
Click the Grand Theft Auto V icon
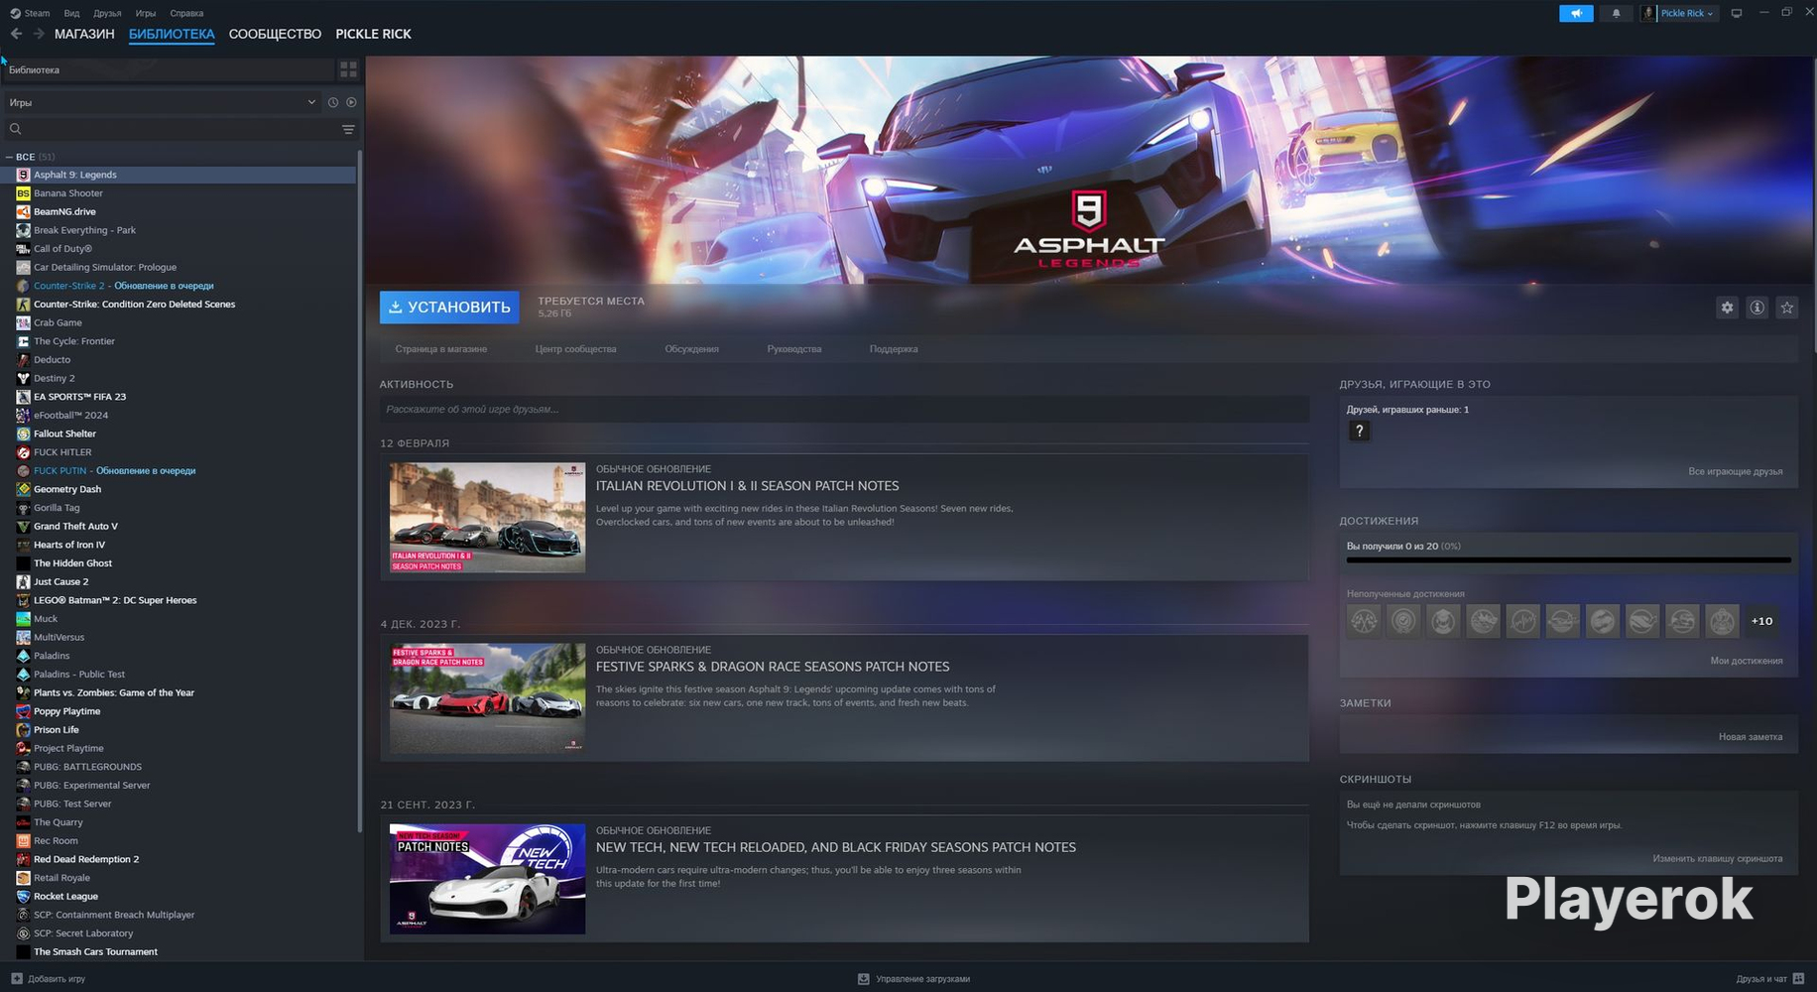(23, 526)
